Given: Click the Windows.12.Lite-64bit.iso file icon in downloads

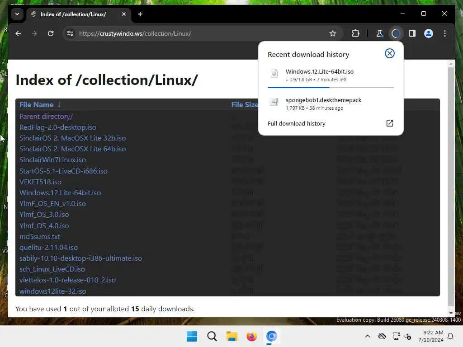Looking at the screenshot, I should (x=274, y=73).
